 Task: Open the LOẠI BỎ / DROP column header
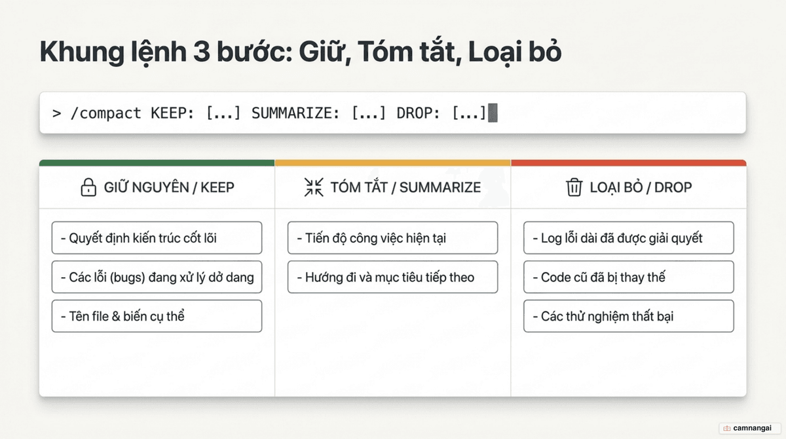point(629,187)
